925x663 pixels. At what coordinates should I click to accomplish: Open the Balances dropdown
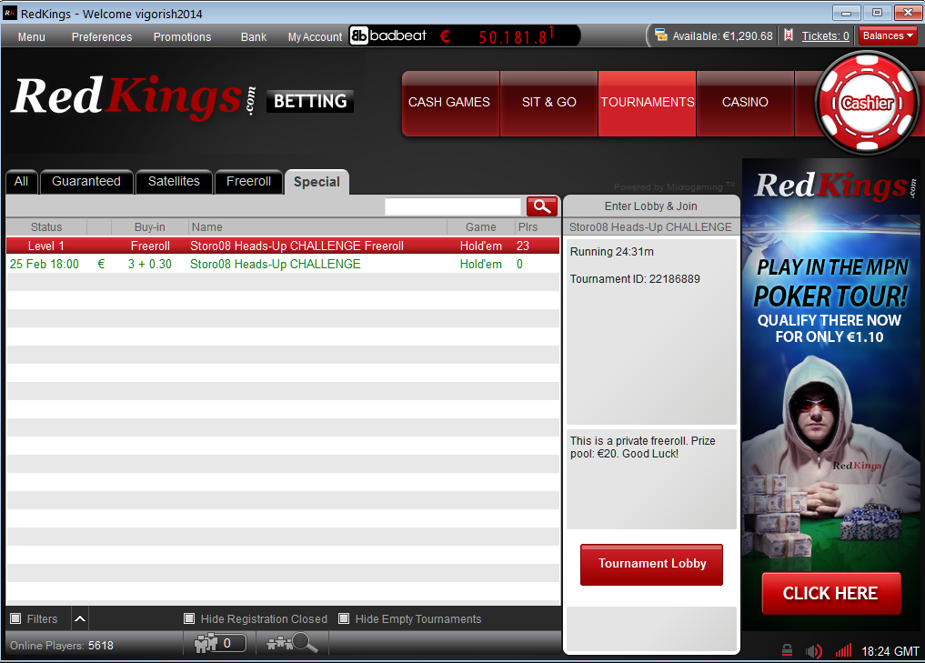pyautogui.click(x=889, y=36)
